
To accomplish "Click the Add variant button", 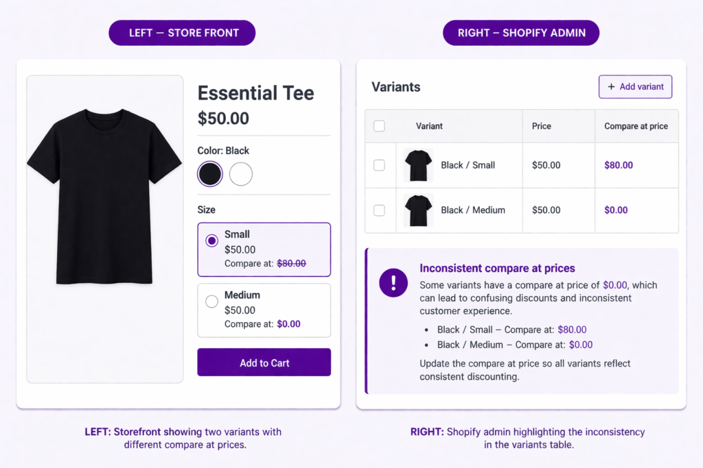I will pyautogui.click(x=635, y=86).
